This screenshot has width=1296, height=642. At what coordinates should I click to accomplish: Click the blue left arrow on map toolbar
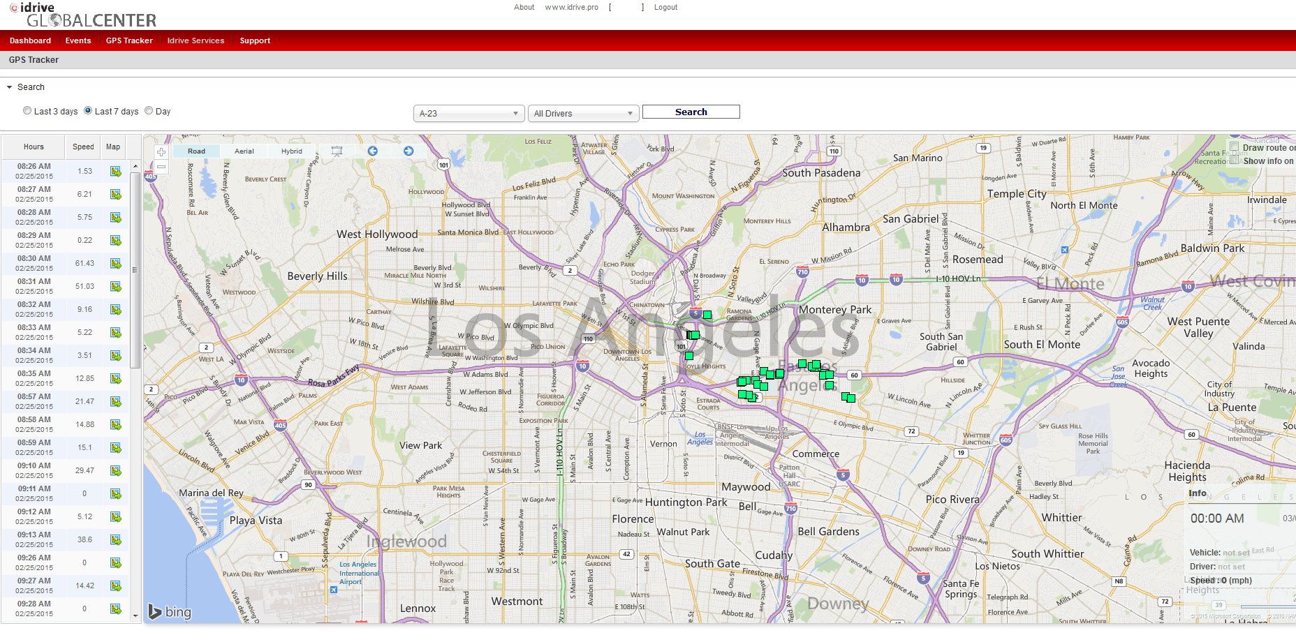coord(372,151)
